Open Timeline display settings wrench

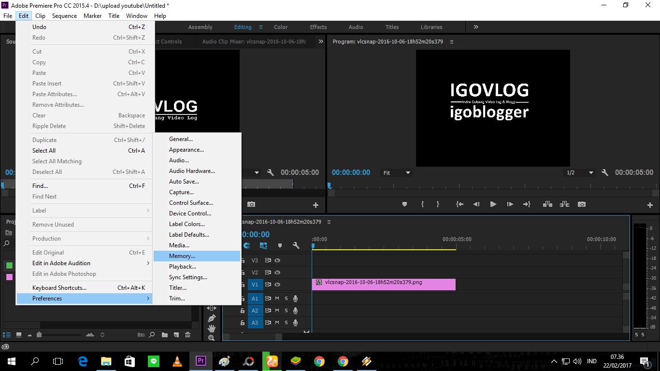296,246
